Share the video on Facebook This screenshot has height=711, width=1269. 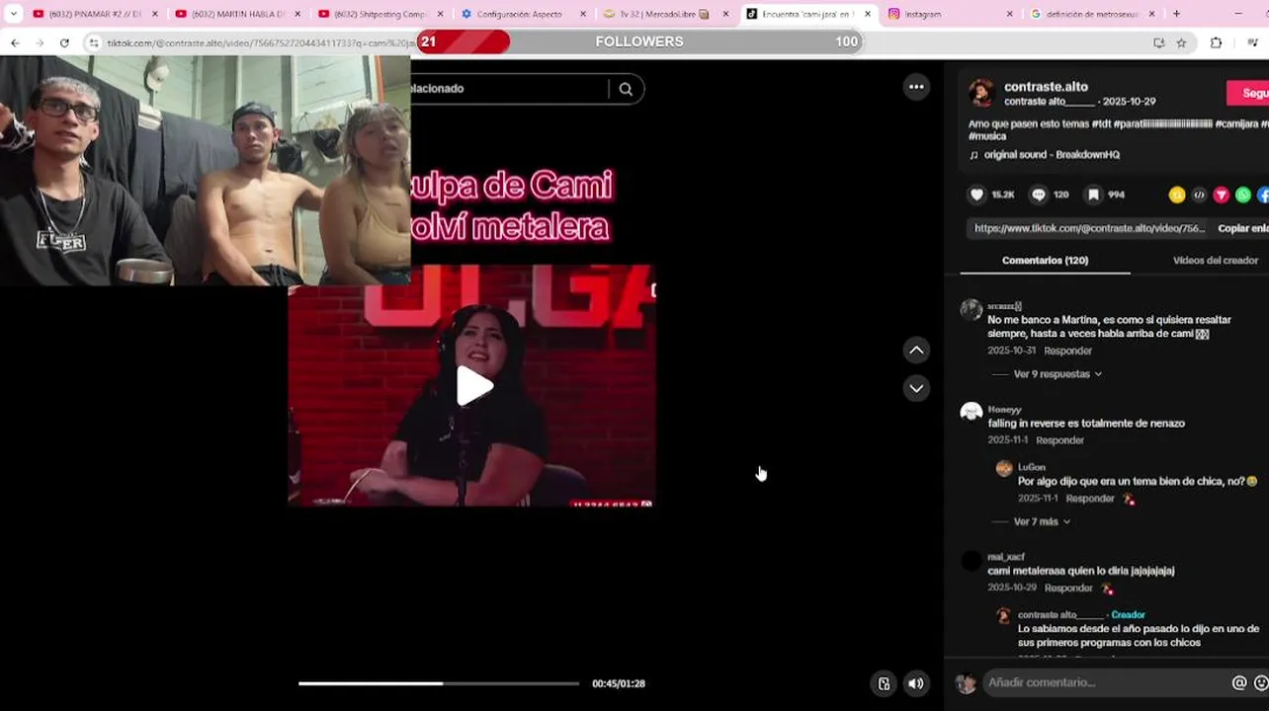tap(1263, 195)
